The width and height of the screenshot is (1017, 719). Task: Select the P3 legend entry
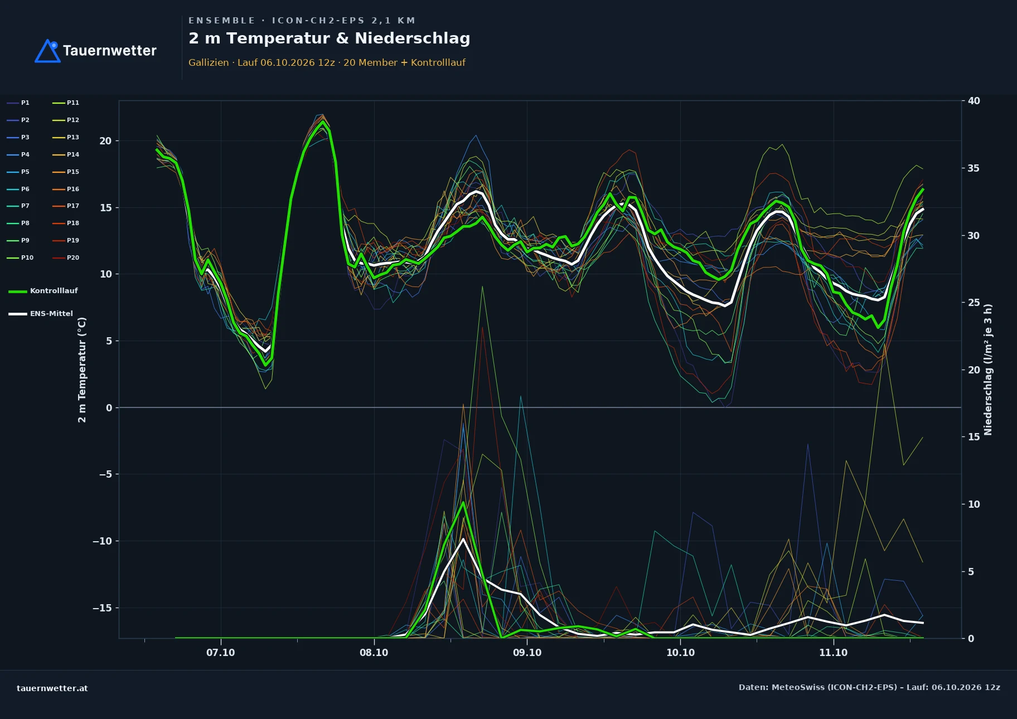click(18, 137)
